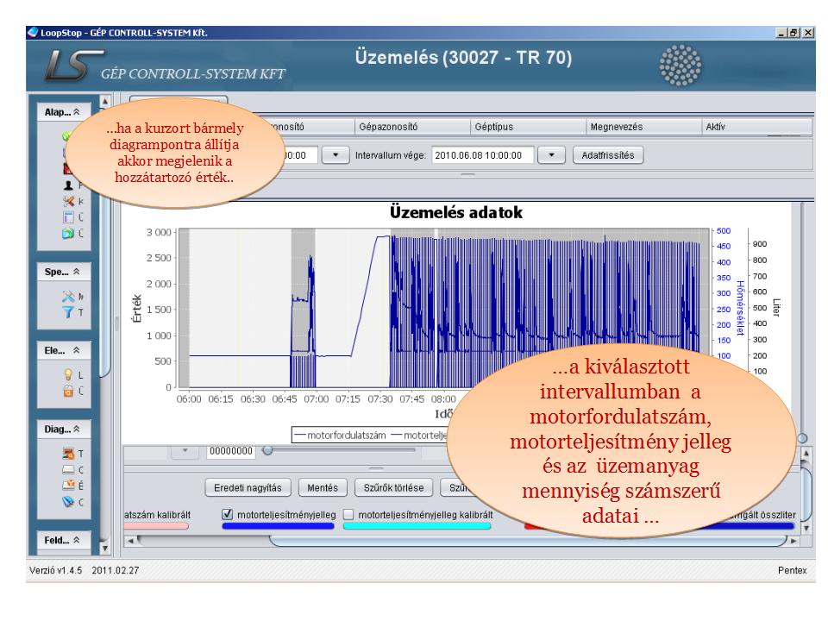Uncheck the motorteljesítményjelleg checkbox
This screenshot has height=621, width=828.
[229, 514]
